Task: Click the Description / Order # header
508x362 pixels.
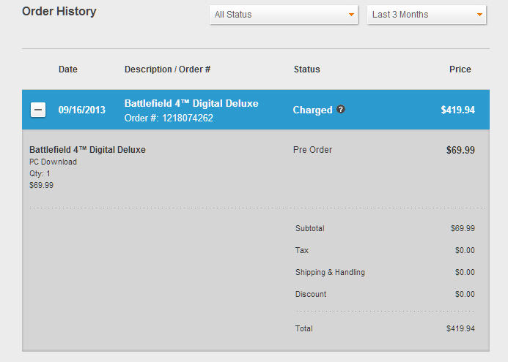Action: point(167,69)
